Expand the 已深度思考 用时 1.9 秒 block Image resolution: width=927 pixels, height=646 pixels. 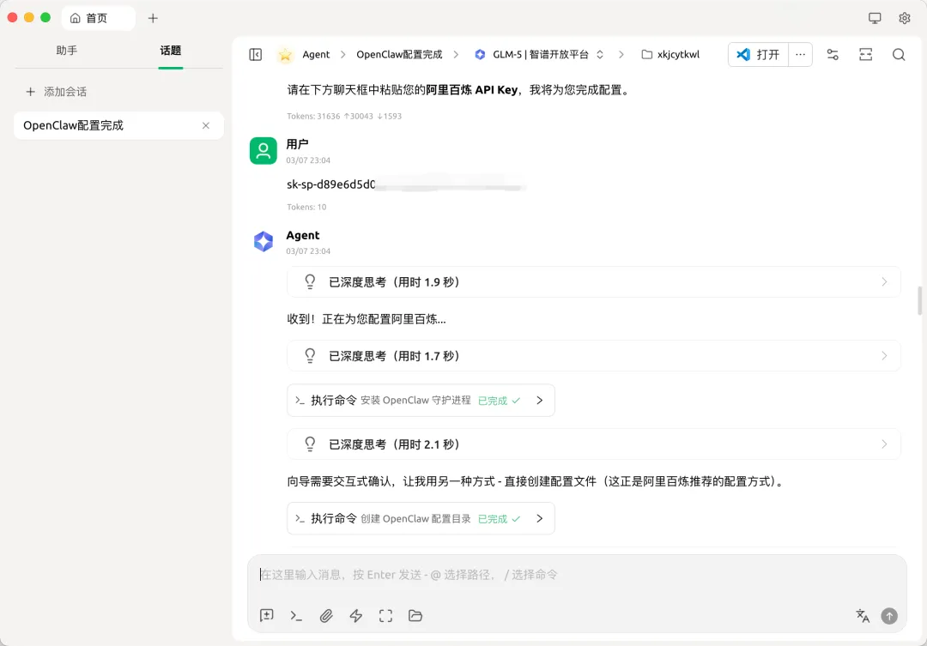(x=594, y=282)
